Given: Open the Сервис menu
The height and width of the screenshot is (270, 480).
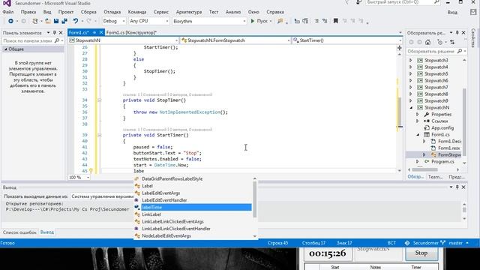Looking at the screenshot, I should tap(161, 12).
